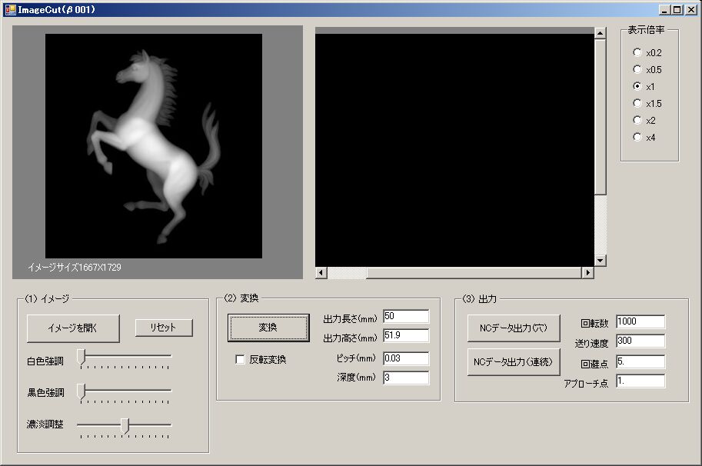This screenshot has width=702, height=466.
Task: Close the ImageCut window
Action: 691,10
